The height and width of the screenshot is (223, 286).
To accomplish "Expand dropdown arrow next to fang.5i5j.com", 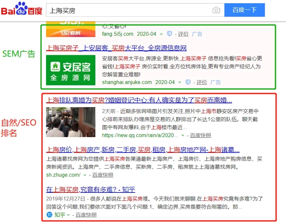I will point(161,34).
